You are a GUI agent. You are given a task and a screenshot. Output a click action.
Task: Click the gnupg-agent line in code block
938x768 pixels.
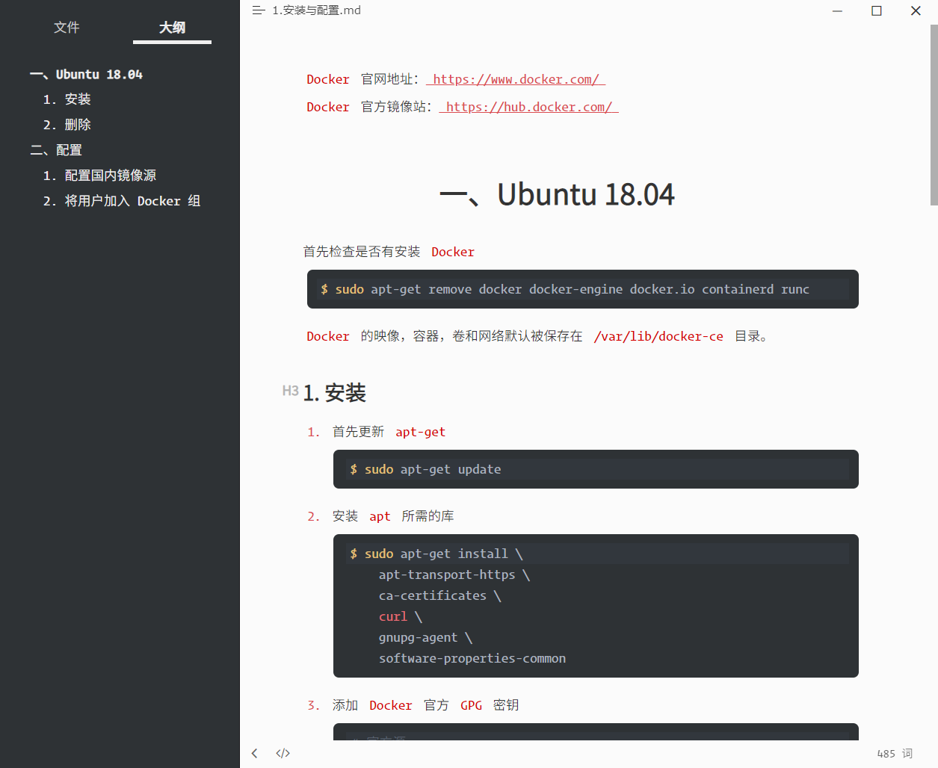(425, 637)
